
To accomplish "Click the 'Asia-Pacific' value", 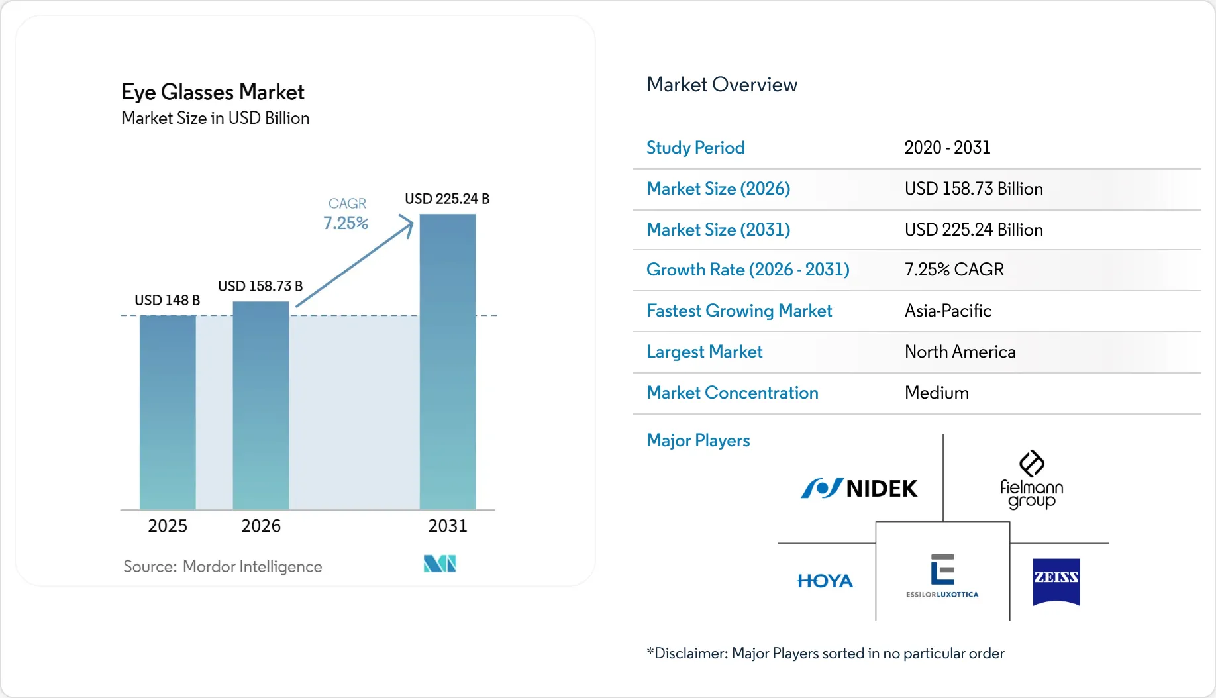I will (948, 311).
